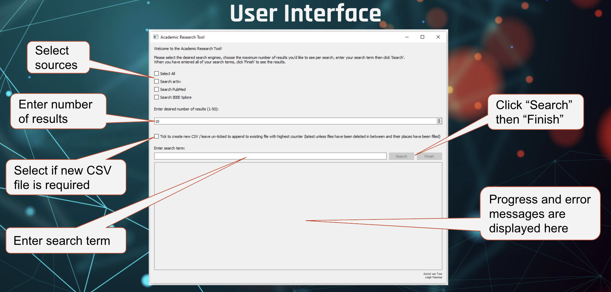Tick the create new CSV file checkbox
Image resolution: width=611 pixels, height=292 pixels.
(x=156, y=136)
